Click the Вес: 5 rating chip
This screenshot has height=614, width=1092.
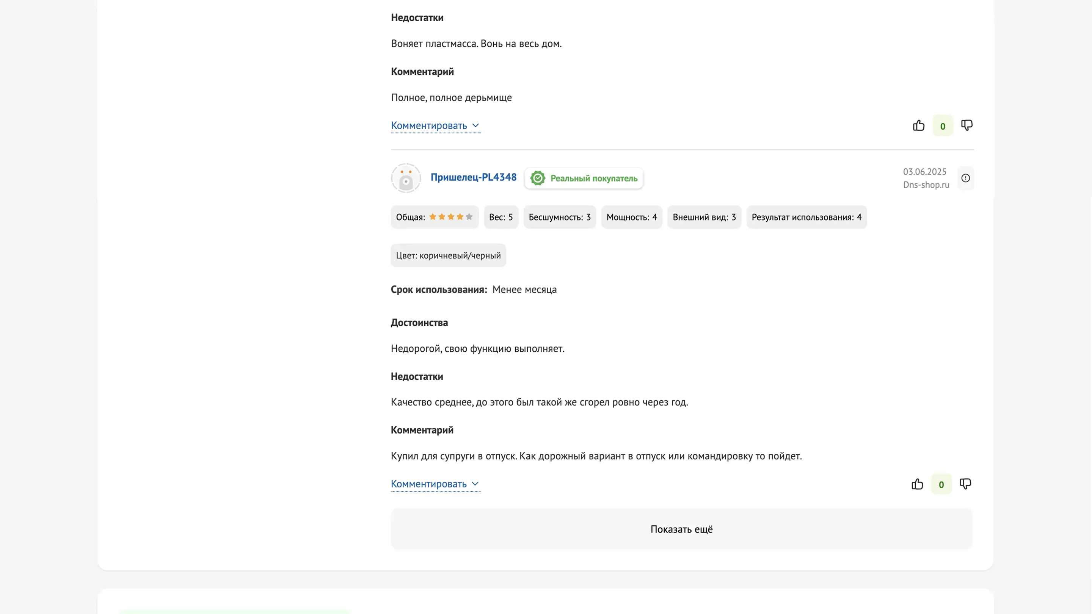tap(500, 217)
